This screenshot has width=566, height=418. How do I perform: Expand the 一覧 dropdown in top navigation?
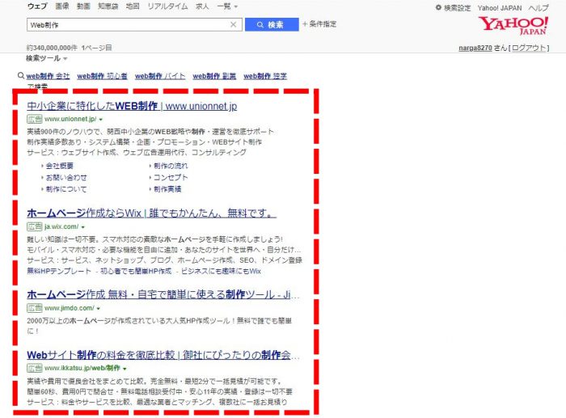coord(227,6)
